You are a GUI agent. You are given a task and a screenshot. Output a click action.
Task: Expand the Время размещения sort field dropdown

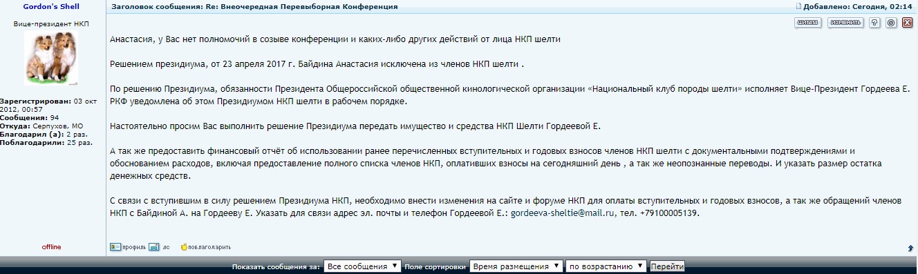516,266
